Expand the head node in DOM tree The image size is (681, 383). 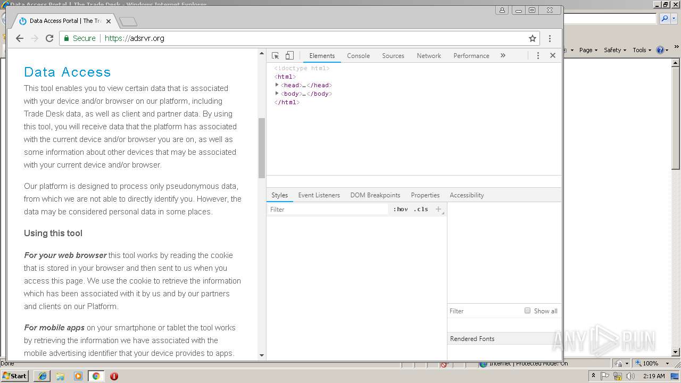point(277,85)
